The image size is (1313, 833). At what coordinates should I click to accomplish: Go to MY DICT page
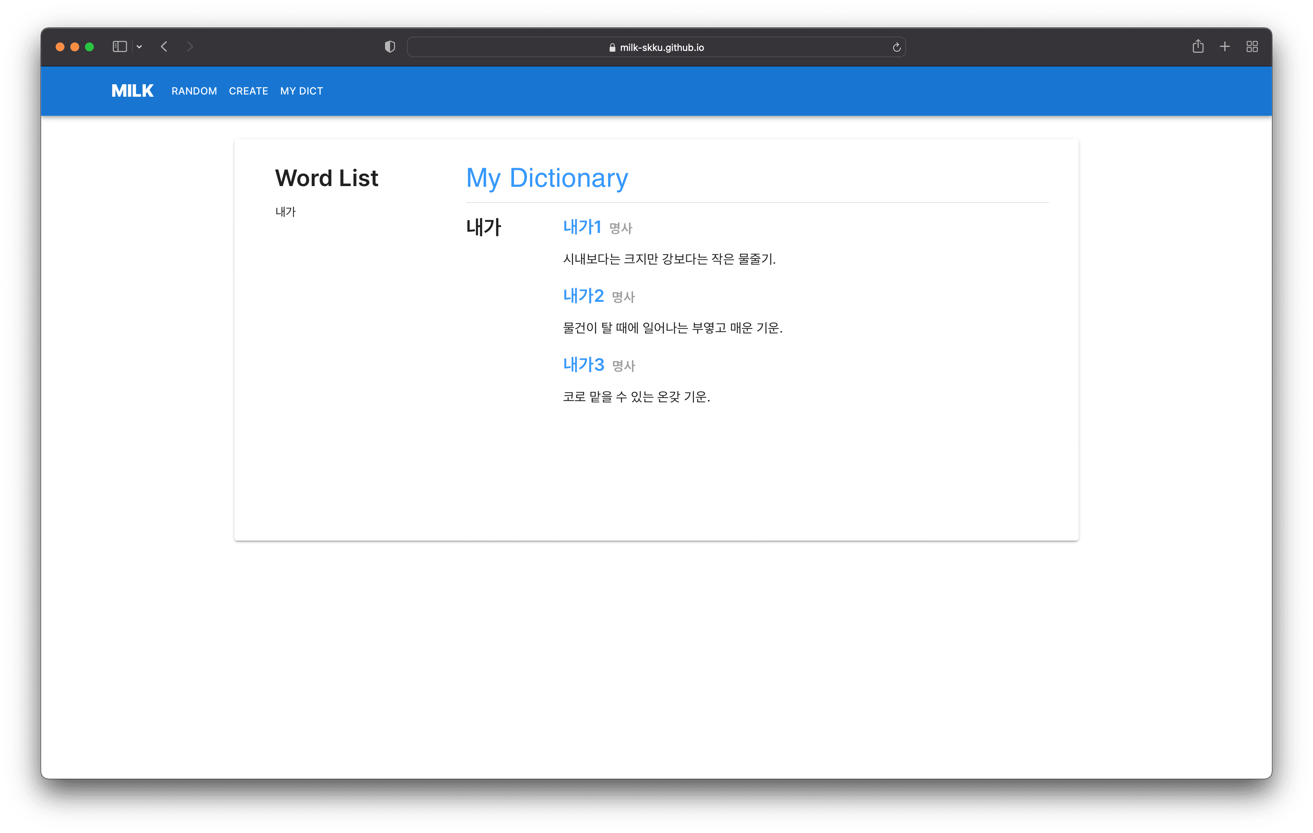pos(302,91)
